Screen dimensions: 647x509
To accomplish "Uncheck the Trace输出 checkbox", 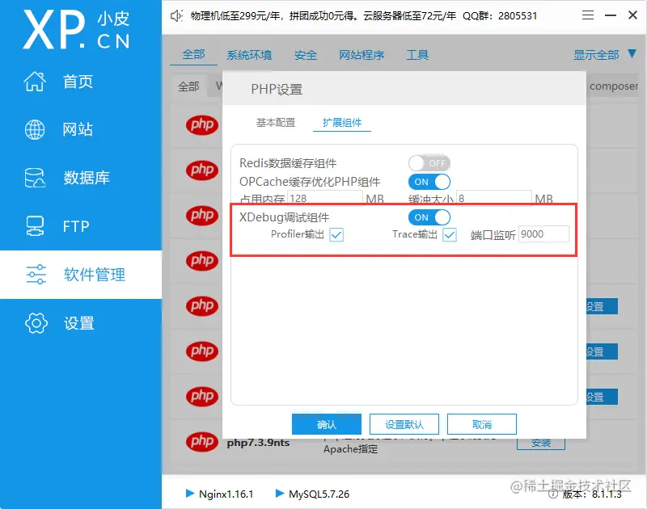I will [449, 234].
